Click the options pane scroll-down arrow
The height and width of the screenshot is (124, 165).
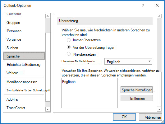pos(159,109)
